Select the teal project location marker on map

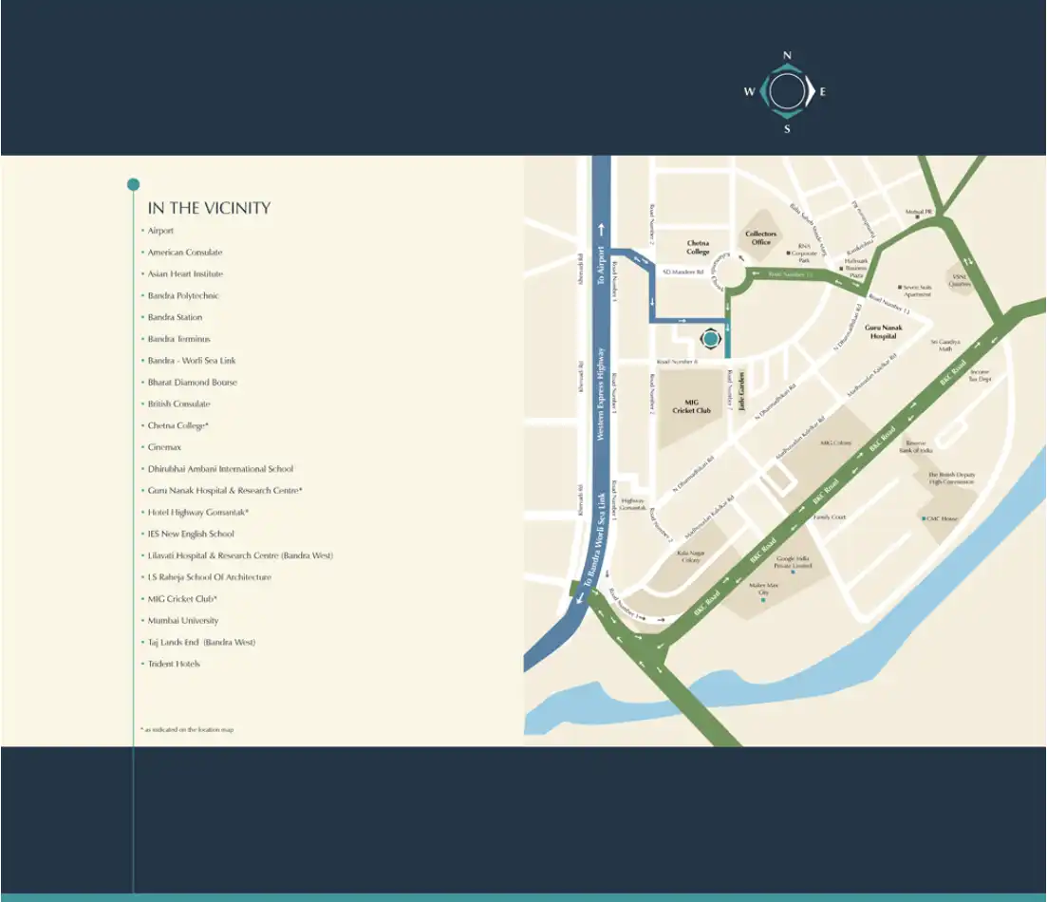[x=710, y=338]
